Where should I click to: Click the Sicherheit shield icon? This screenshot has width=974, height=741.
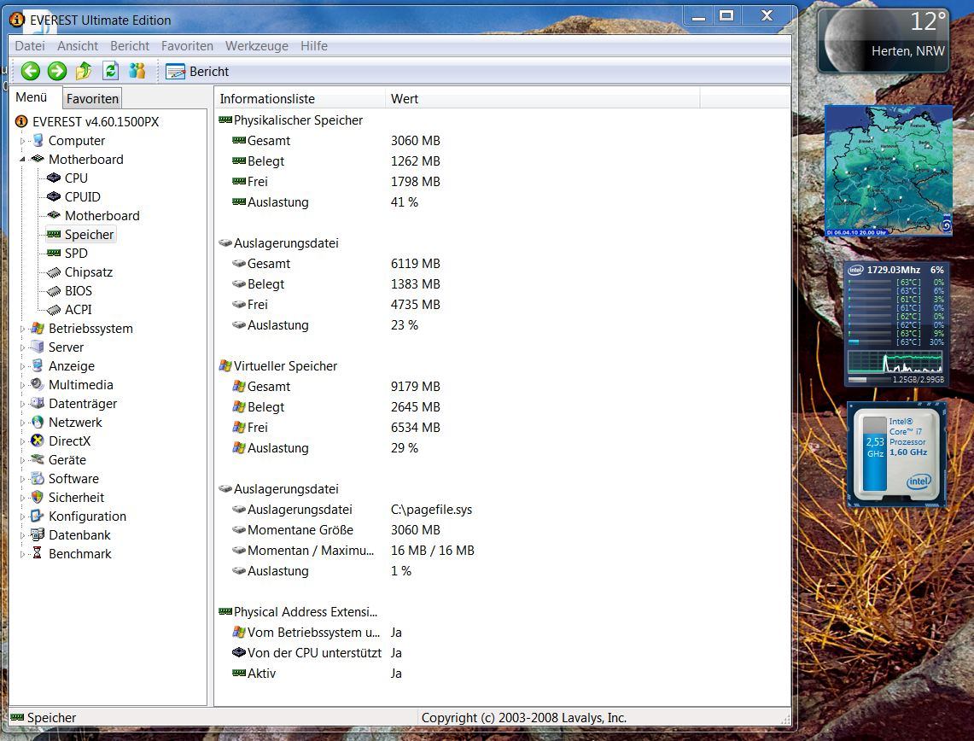[x=38, y=497]
